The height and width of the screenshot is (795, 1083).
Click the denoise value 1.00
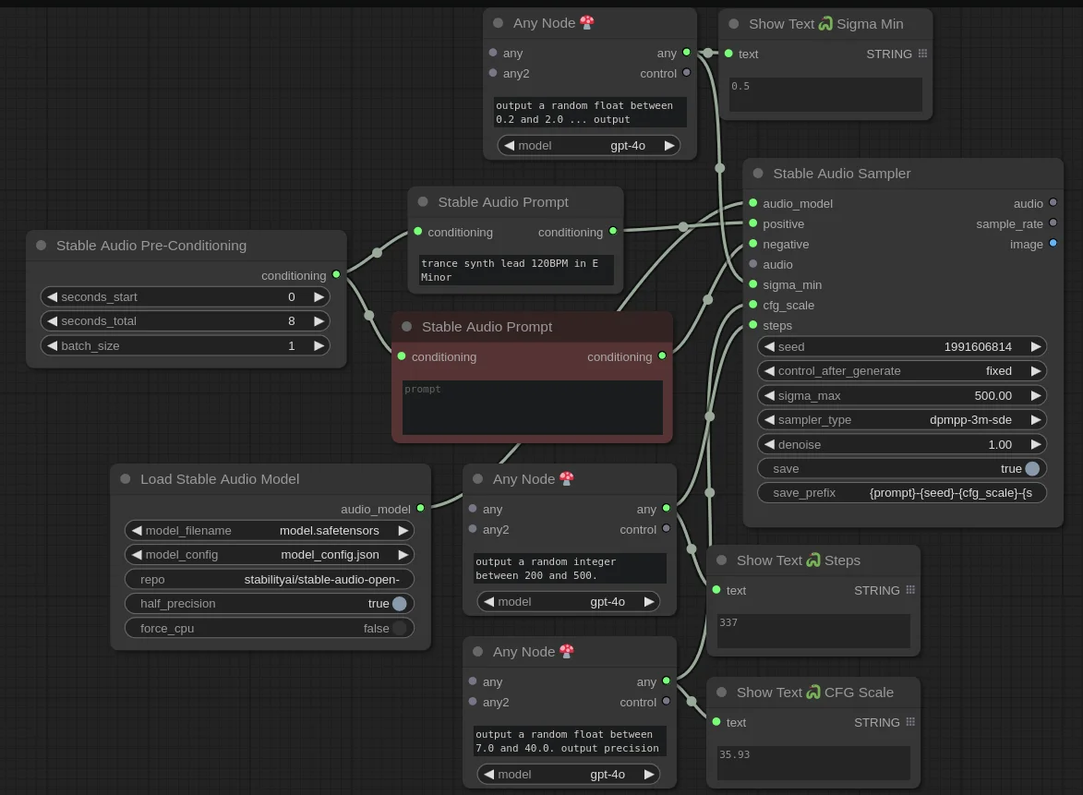tap(999, 445)
